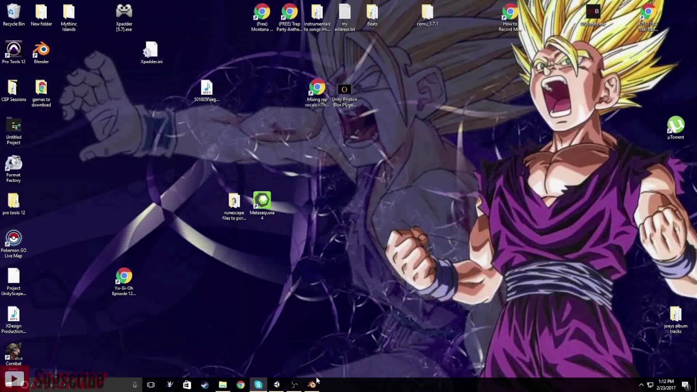The width and height of the screenshot is (697, 392).
Task: Open the taskbar clock and date
Action: point(667,385)
